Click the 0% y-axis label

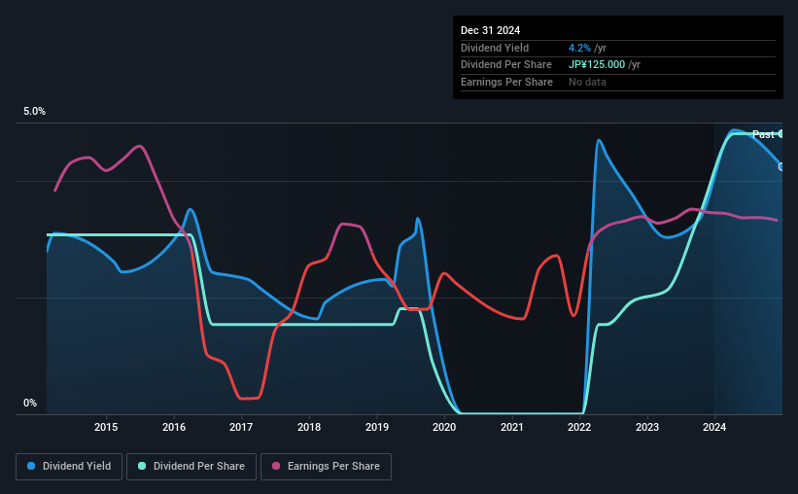(30, 403)
